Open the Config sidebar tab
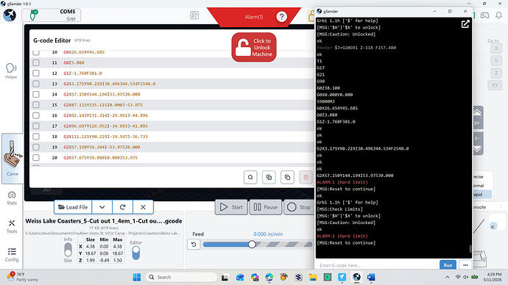Image resolution: width=508 pixels, height=285 pixels. click(12, 255)
